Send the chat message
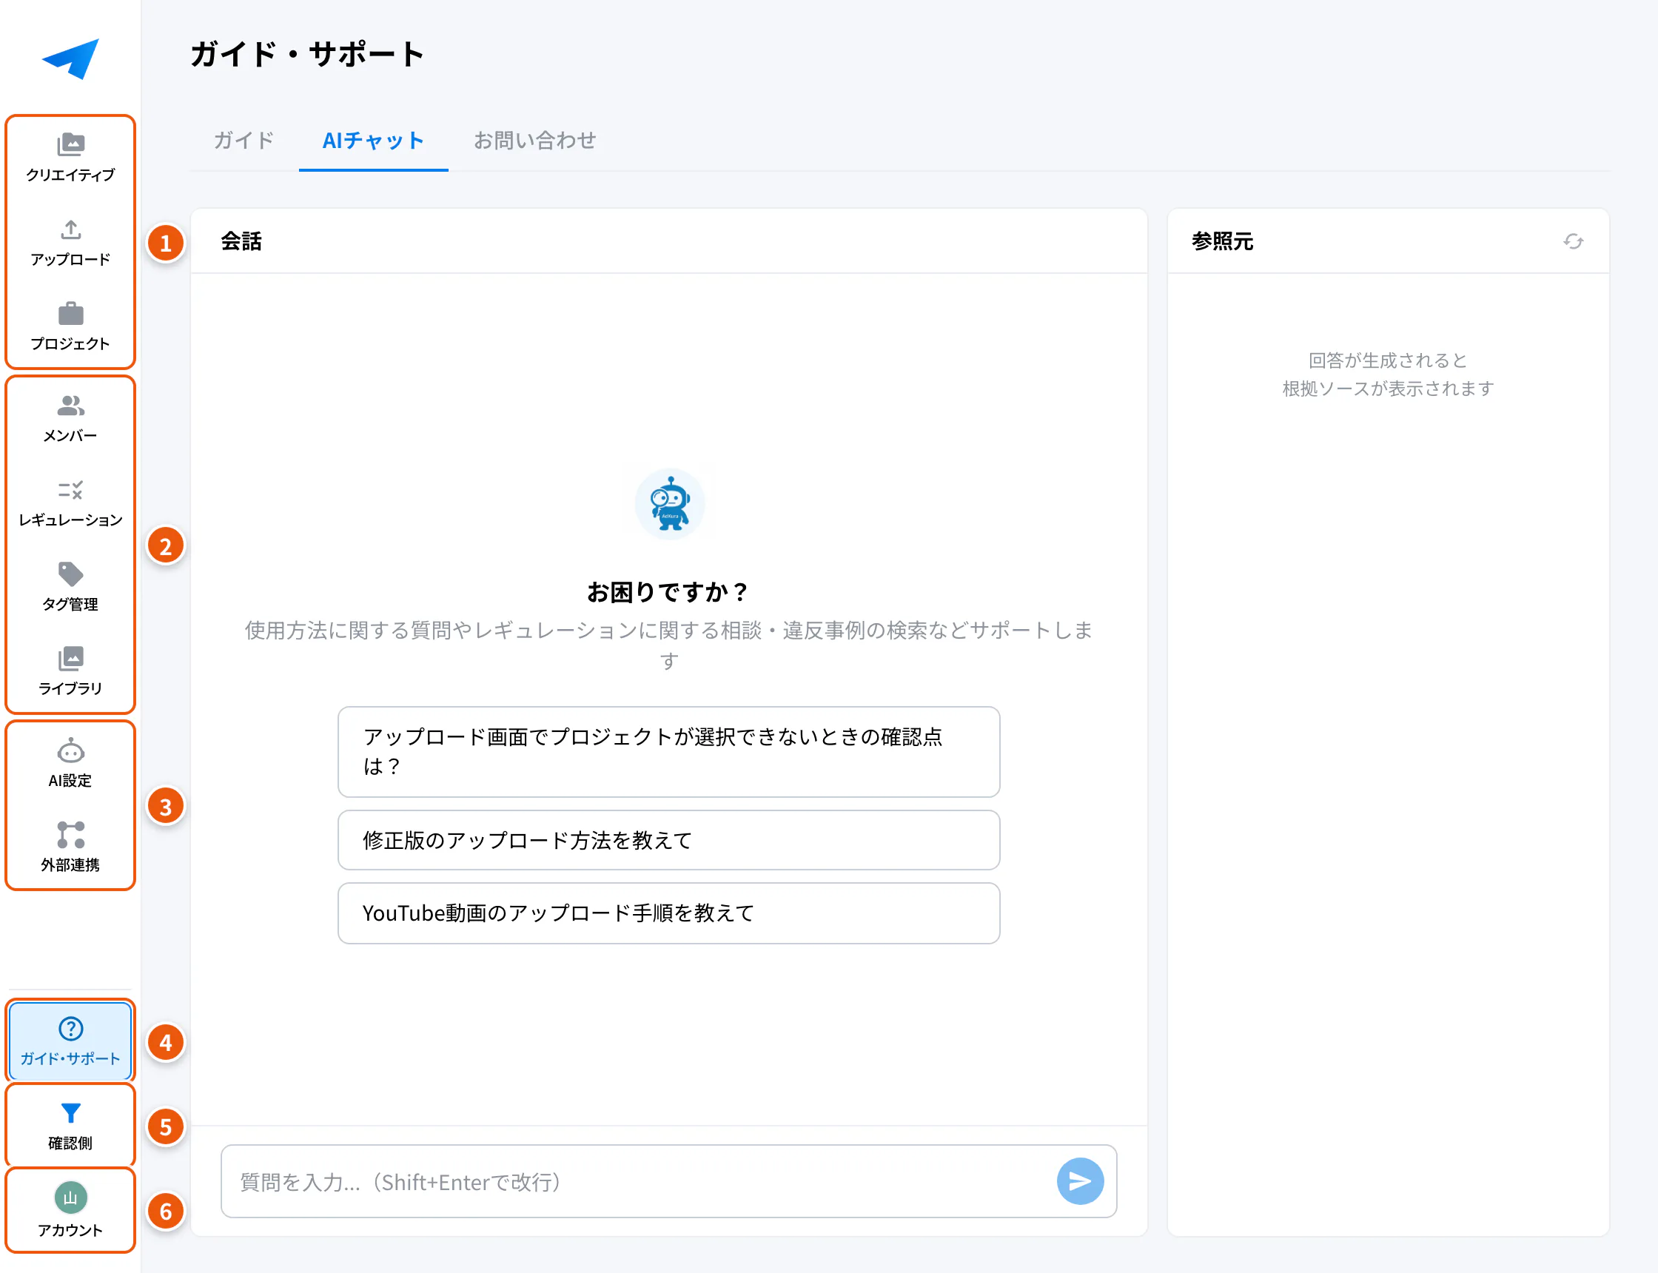 click(x=1080, y=1181)
